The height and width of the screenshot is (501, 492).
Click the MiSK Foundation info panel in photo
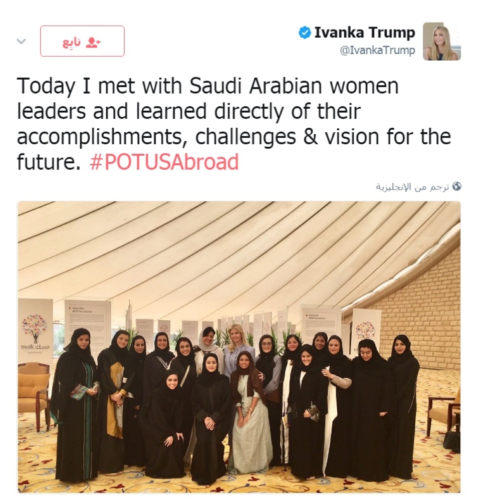tap(88, 323)
